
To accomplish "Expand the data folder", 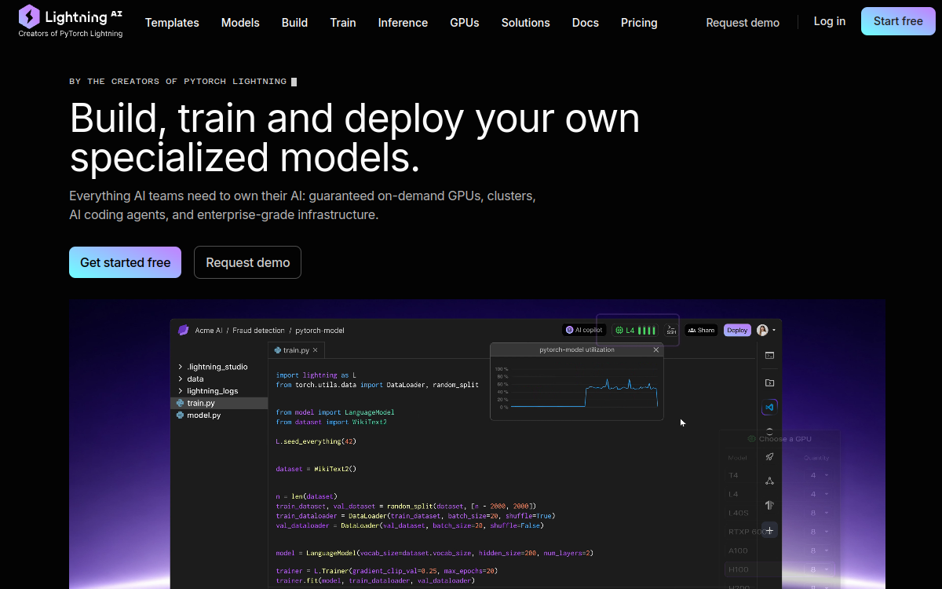I will [192, 379].
